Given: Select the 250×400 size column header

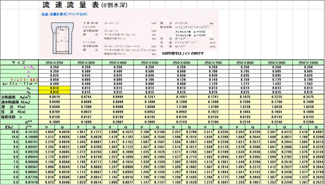Looking at the screenshot, I should point(118,63).
